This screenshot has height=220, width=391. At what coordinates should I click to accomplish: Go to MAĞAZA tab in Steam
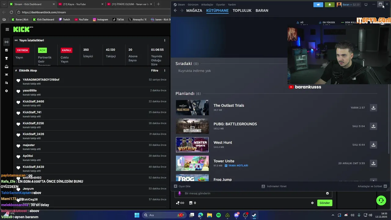(x=194, y=10)
